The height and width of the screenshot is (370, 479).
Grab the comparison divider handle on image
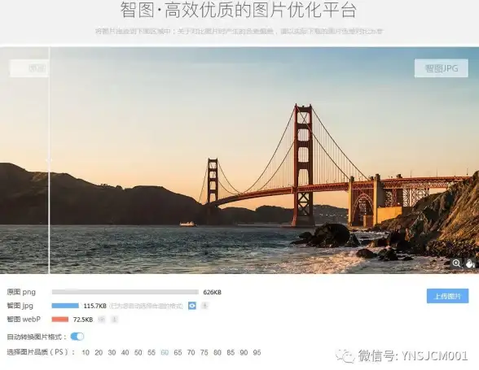pos(49,160)
